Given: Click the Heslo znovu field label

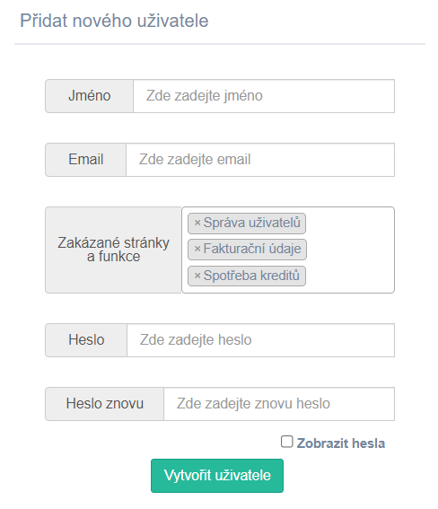Looking at the screenshot, I should (105, 404).
